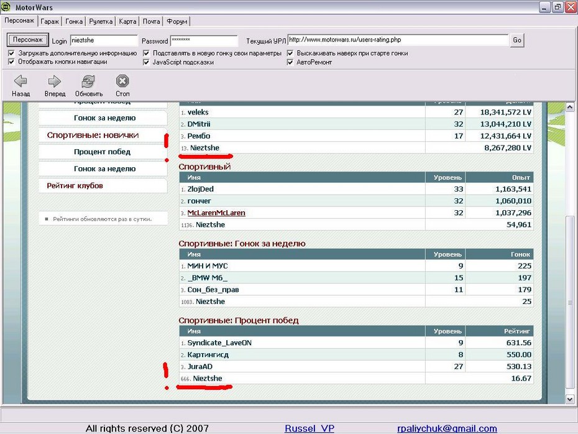Click player name 'Syndicate_LaveON'
578x434 pixels.
[x=219, y=343]
